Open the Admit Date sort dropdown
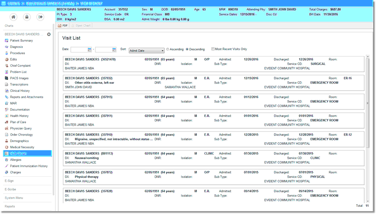This screenshot has height=214, width=376. click(147, 50)
